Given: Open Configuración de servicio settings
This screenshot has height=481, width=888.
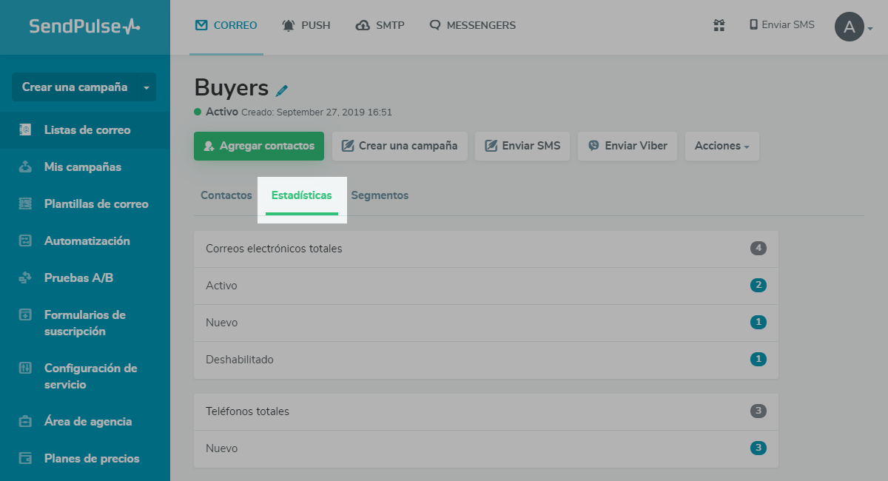Looking at the screenshot, I should pos(90,377).
